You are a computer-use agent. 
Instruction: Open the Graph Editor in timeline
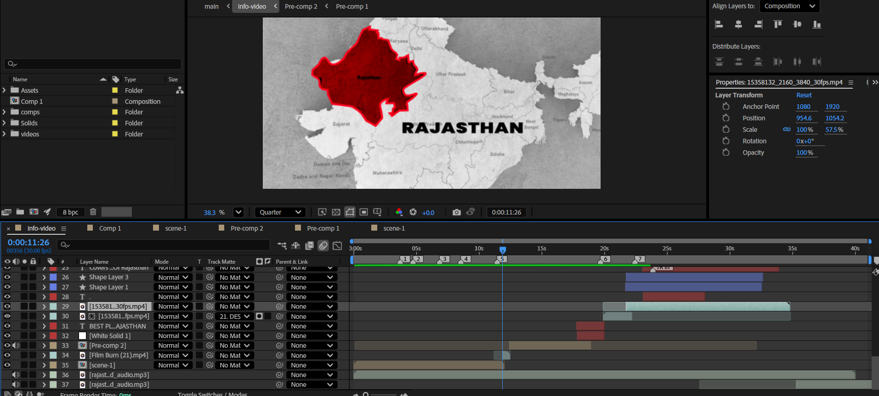pos(337,246)
